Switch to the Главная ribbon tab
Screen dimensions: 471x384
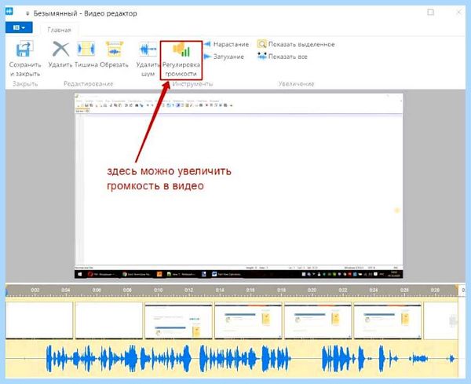pyautogui.click(x=59, y=30)
